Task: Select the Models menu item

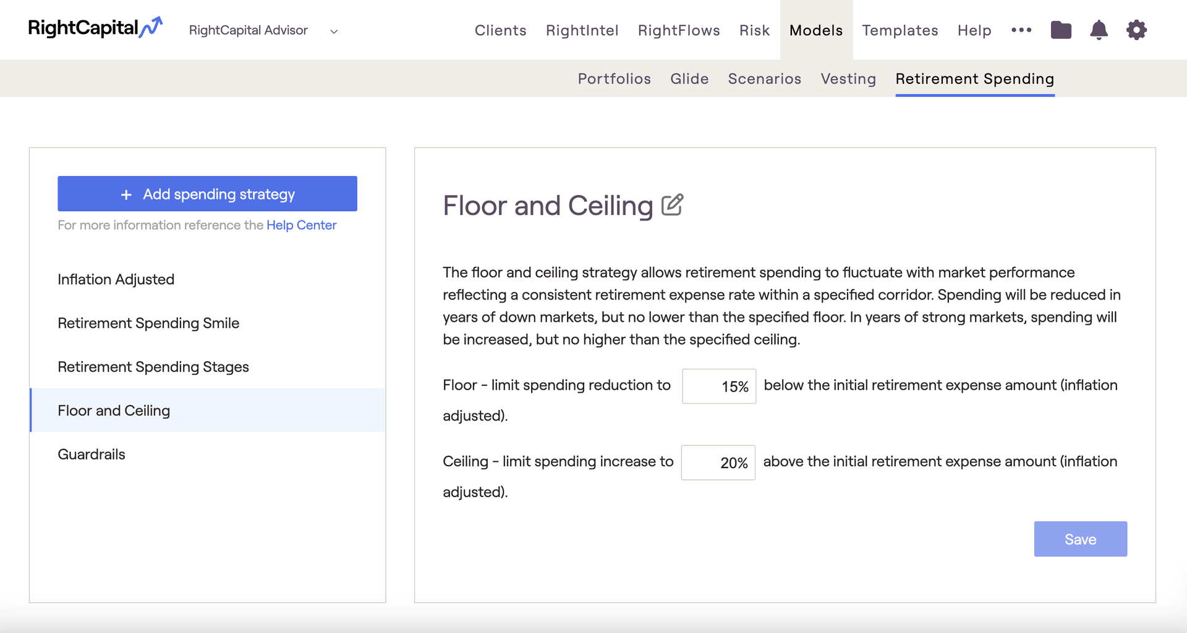Action: point(816,30)
